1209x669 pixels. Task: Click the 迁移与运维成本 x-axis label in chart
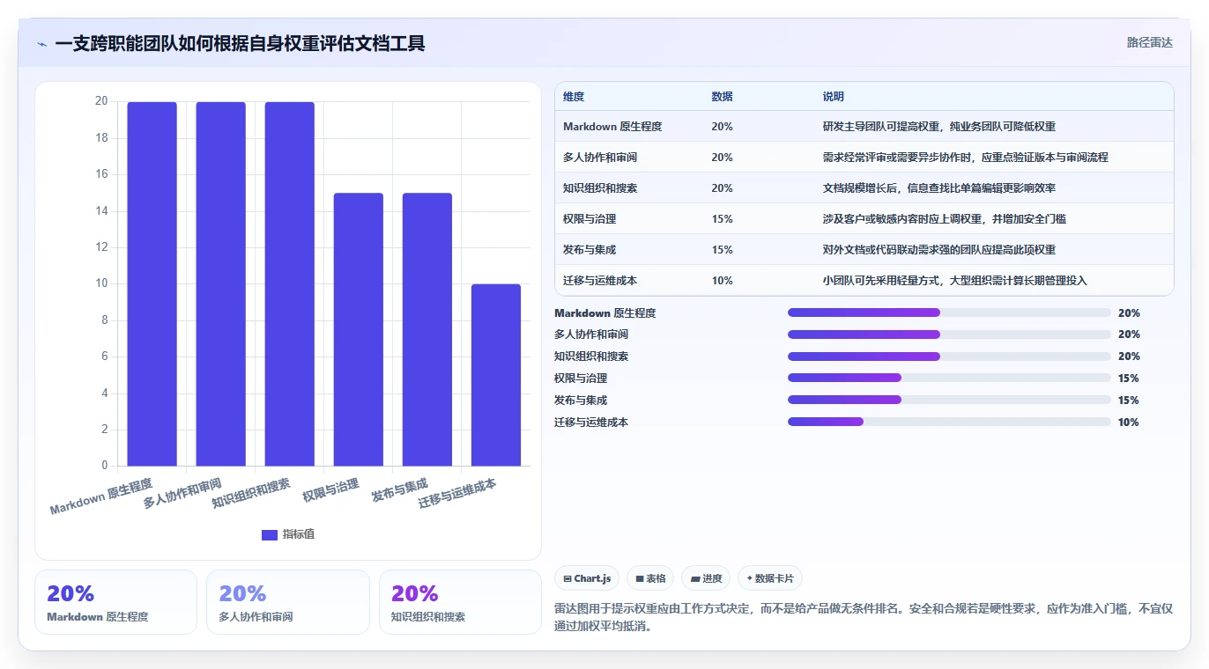coord(457,494)
